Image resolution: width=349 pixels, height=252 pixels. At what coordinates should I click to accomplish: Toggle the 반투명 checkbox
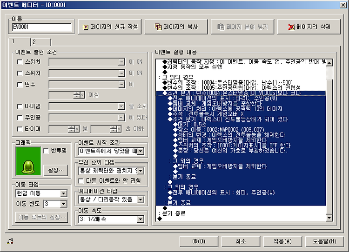click(x=46, y=151)
